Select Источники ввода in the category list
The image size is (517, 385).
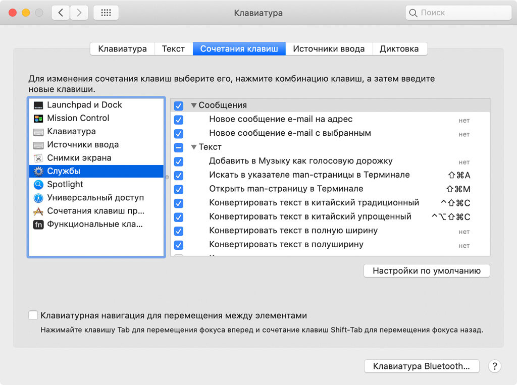tap(96, 145)
